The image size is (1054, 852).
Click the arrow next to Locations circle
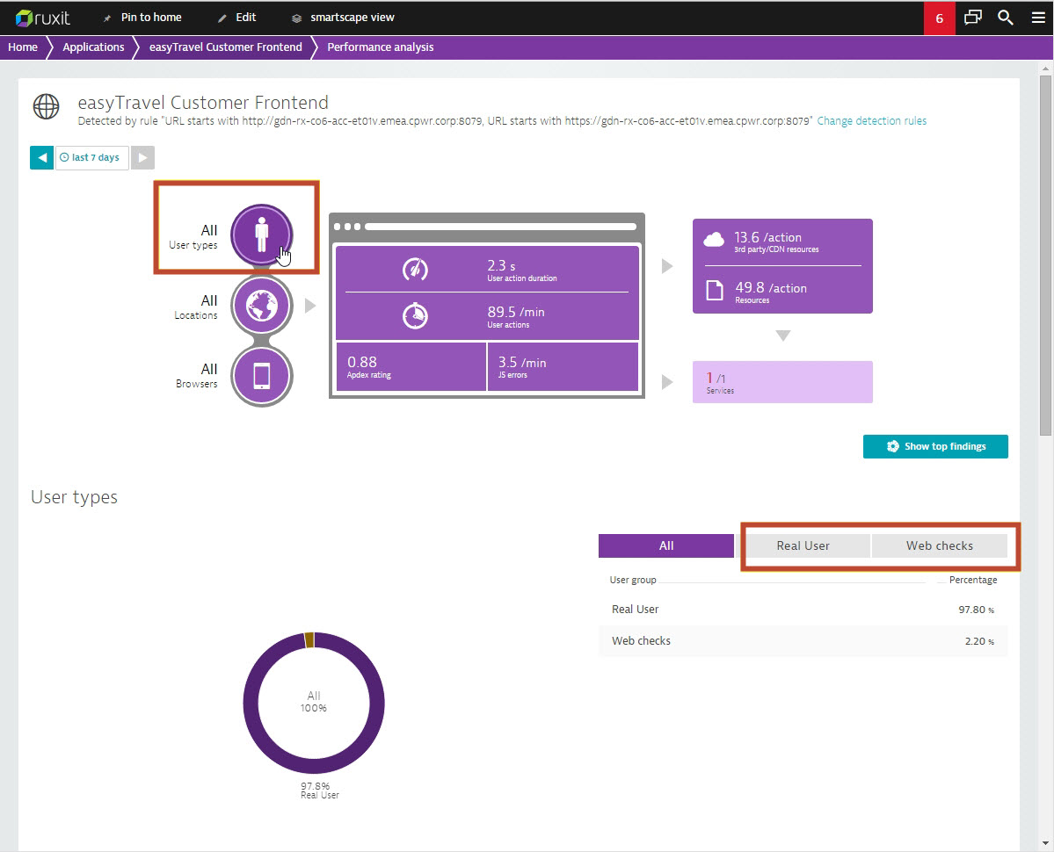[x=310, y=306]
